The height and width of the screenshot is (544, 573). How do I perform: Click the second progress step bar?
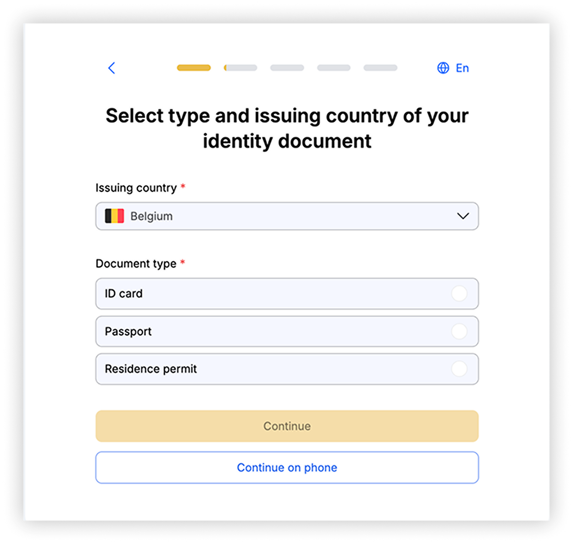click(x=241, y=68)
